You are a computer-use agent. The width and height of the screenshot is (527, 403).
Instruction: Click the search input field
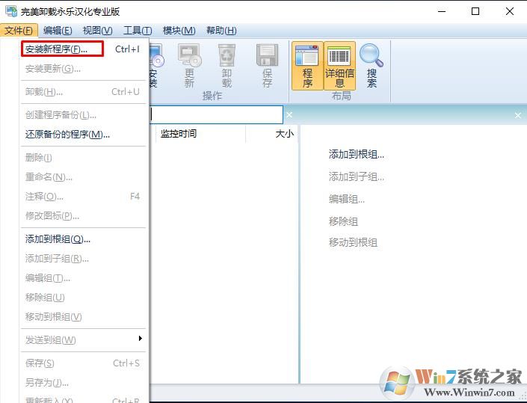coord(215,114)
